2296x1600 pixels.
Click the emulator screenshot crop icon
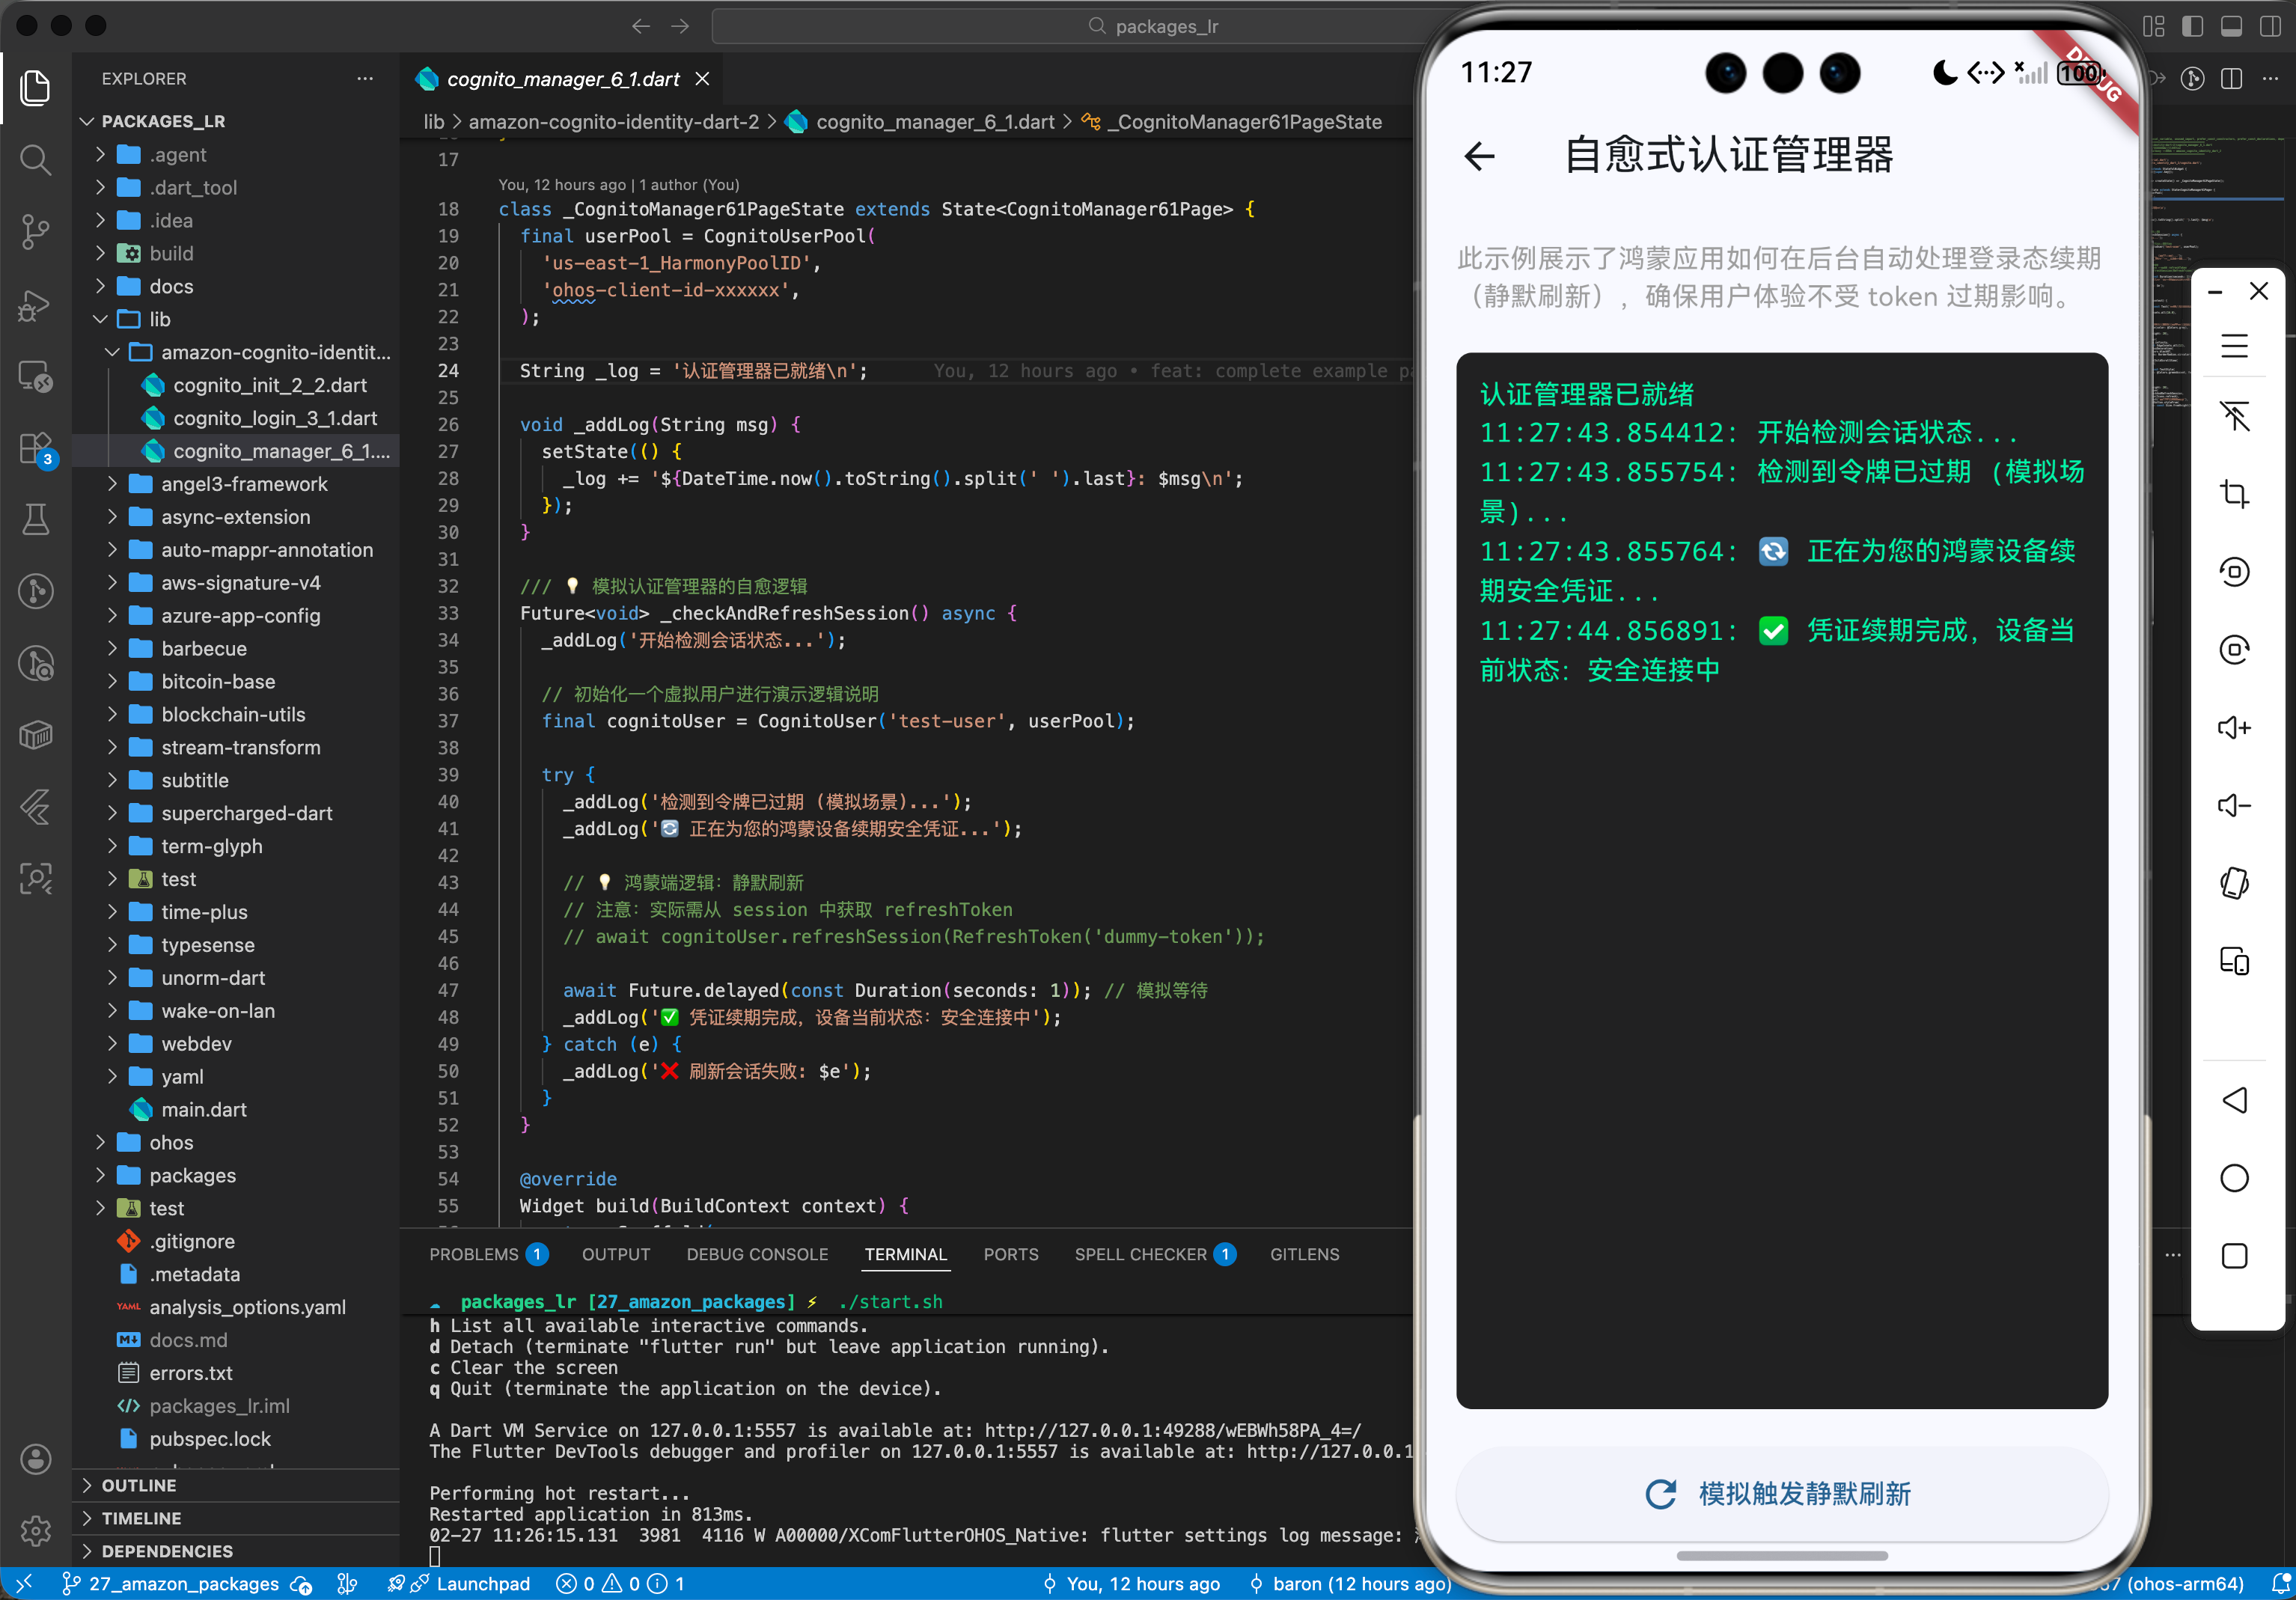[x=2234, y=494]
